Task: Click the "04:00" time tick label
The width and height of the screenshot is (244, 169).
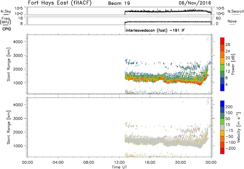Action: coord(58,163)
